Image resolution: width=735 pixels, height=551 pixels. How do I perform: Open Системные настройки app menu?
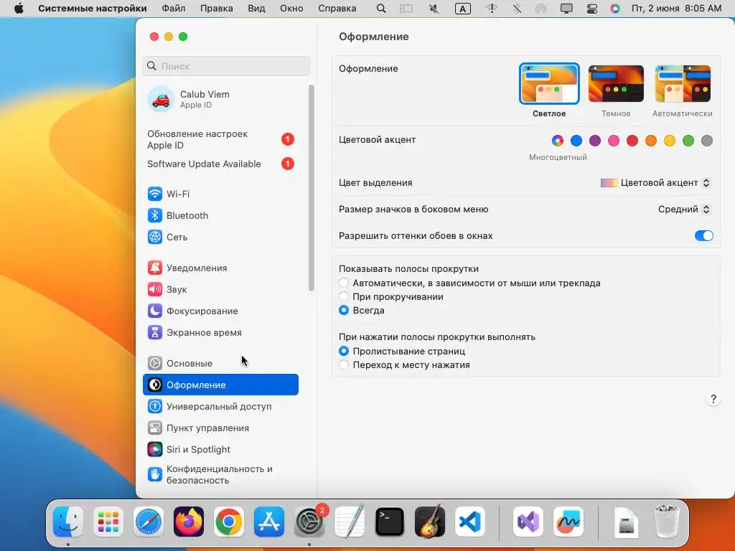tap(93, 9)
